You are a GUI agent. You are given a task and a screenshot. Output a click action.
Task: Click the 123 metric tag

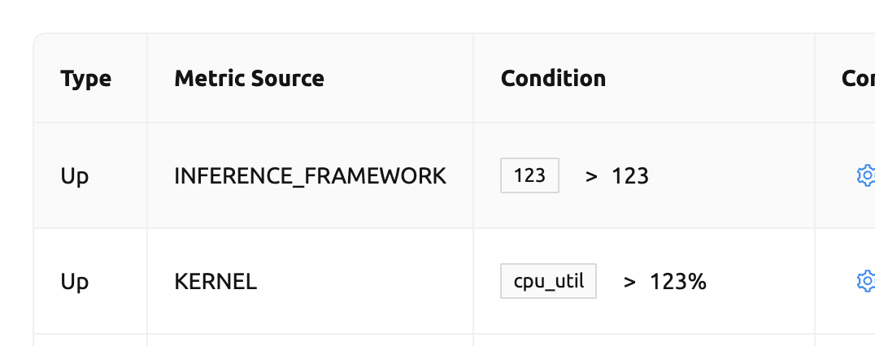point(529,175)
